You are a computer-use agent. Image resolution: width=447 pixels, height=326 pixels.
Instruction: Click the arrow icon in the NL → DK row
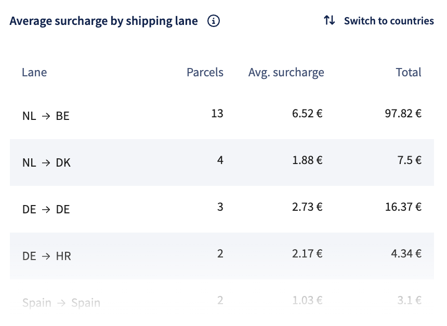coord(46,162)
